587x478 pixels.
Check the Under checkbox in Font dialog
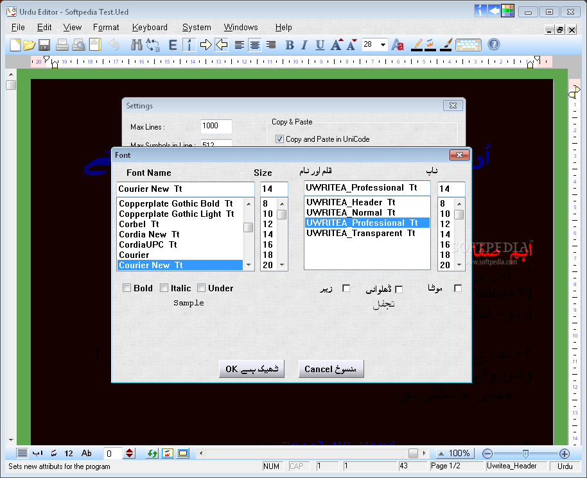coord(202,288)
